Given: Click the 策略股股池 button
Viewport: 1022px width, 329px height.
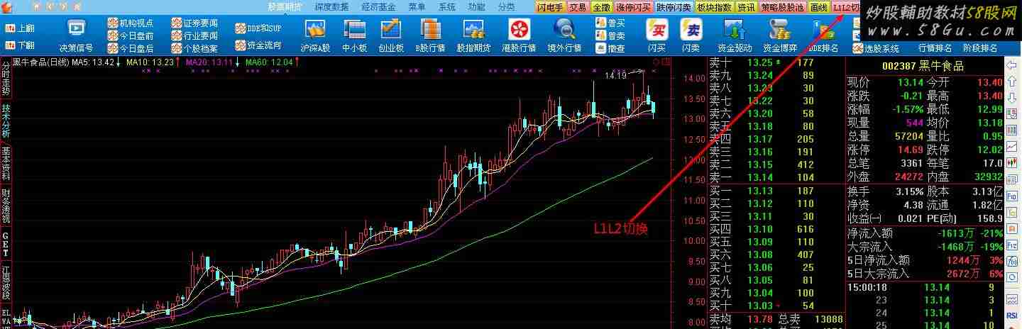Looking at the screenshot, I should (x=784, y=7).
